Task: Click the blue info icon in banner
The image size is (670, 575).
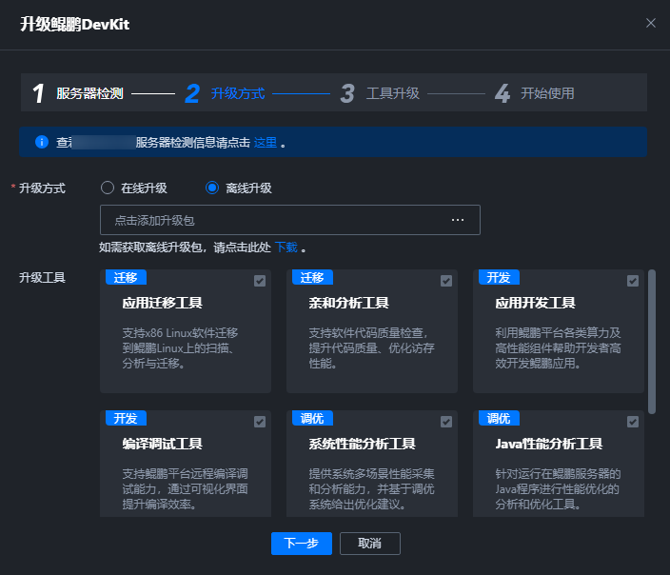Action: pos(42,142)
